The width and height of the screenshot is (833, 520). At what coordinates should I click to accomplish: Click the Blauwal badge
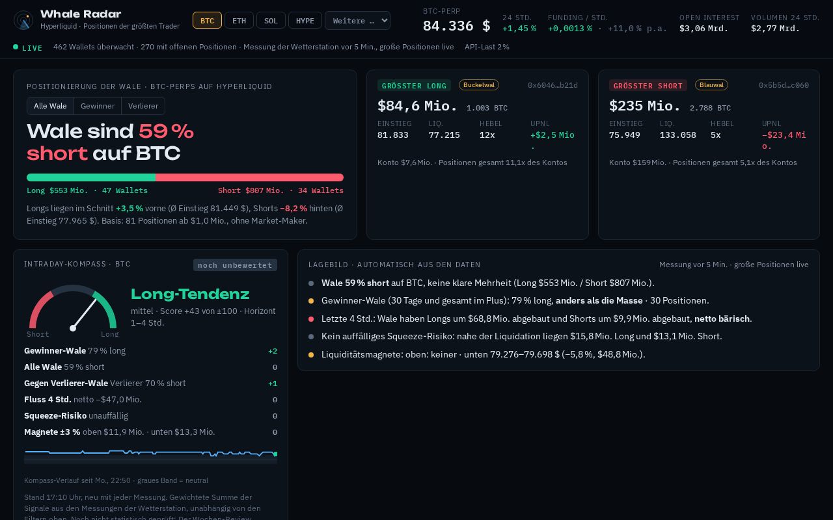[711, 85]
